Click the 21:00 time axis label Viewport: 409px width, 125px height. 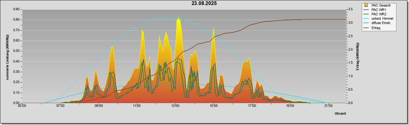tap(328, 106)
